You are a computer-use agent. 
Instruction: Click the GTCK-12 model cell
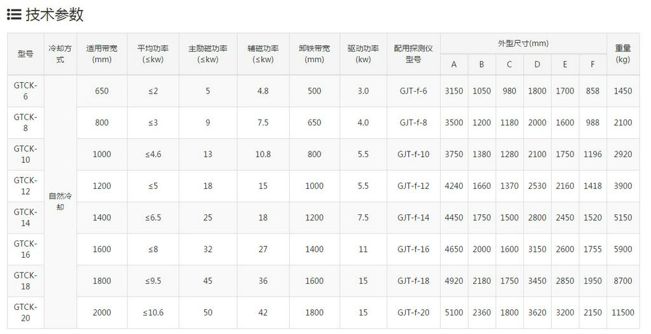click(x=25, y=186)
